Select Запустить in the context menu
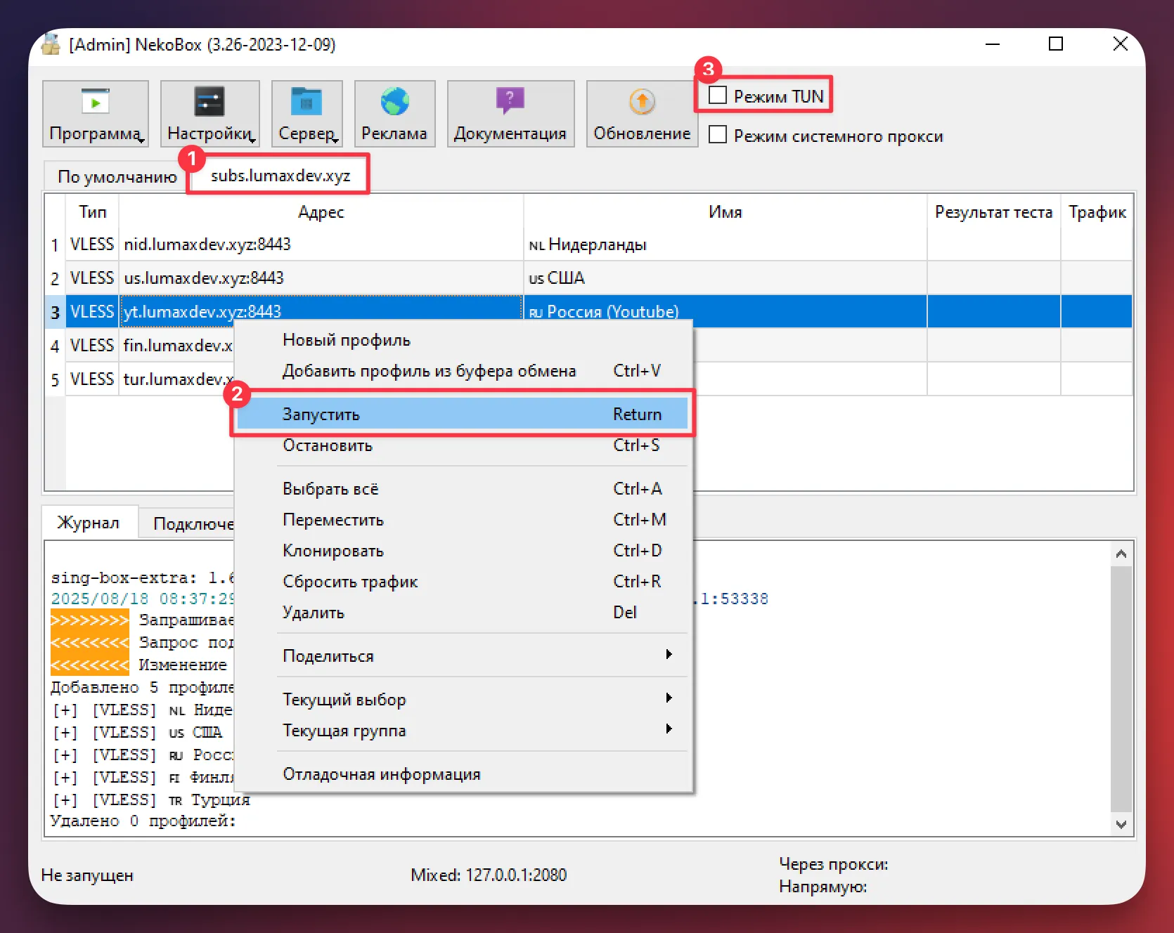Screen dimensions: 1174x933 click(463, 414)
